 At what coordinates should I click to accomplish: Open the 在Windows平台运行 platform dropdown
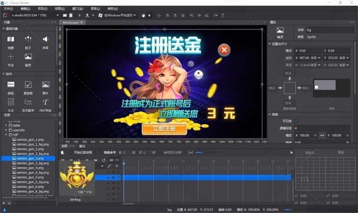point(117,15)
